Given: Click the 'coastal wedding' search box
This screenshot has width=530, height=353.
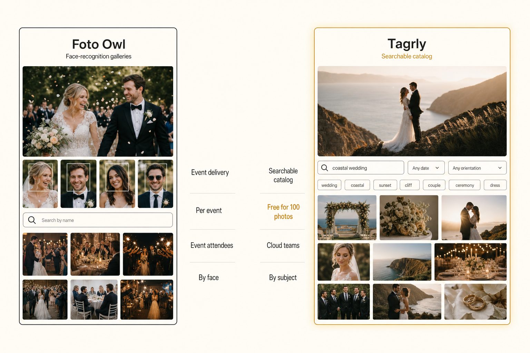Looking at the screenshot, I should click(361, 168).
